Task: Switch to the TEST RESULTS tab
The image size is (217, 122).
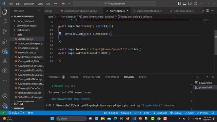Action: (x=112, y=77)
